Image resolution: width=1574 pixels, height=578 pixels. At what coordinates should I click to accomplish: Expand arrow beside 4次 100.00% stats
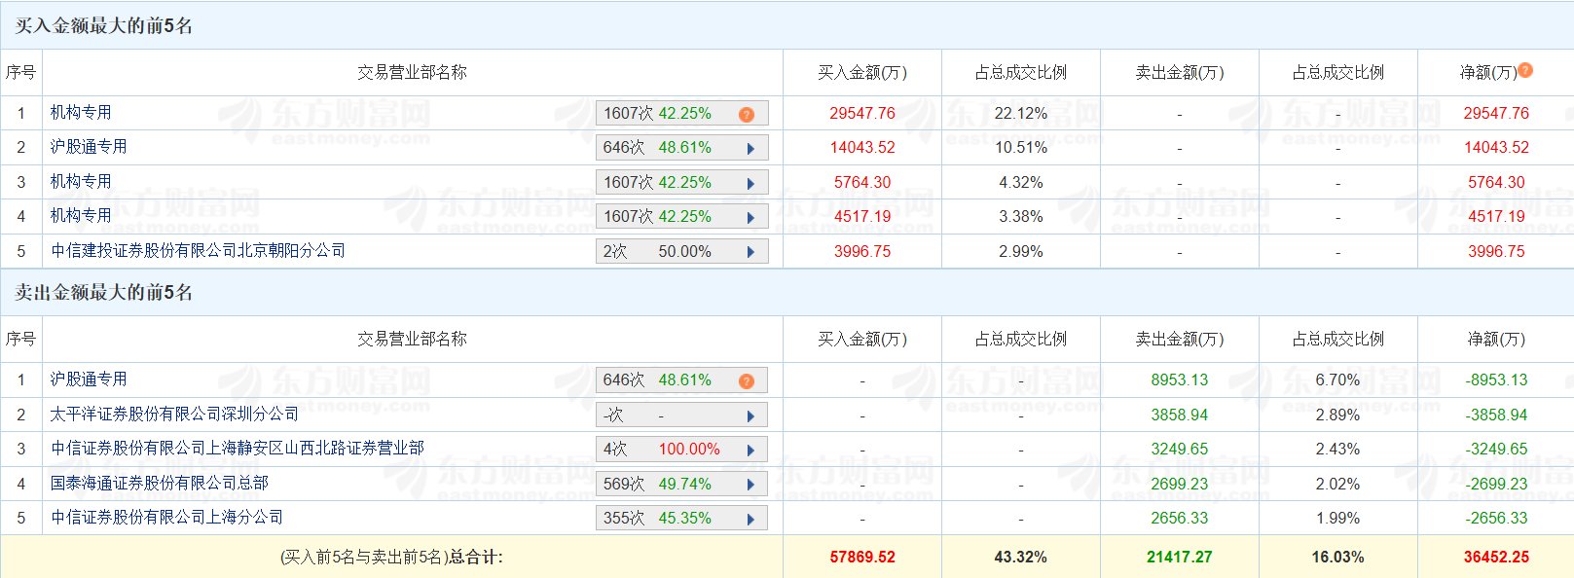tap(750, 450)
